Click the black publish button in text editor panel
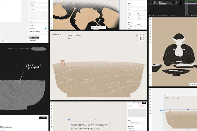 tap(144, 103)
